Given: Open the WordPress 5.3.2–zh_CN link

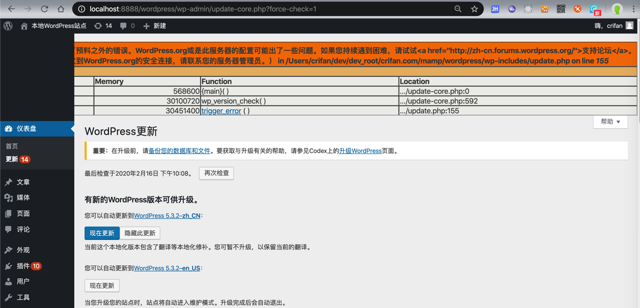Looking at the screenshot, I should pyautogui.click(x=167, y=216).
